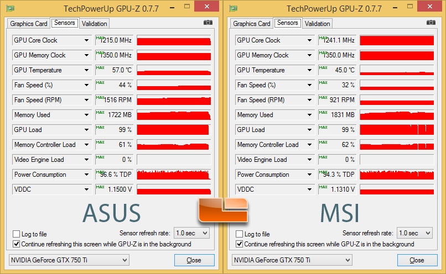Select GPU device dropdown in MSI window

(292, 260)
